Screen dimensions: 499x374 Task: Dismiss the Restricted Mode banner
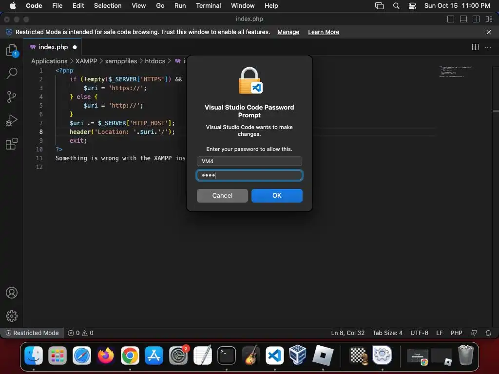pyautogui.click(x=489, y=32)
